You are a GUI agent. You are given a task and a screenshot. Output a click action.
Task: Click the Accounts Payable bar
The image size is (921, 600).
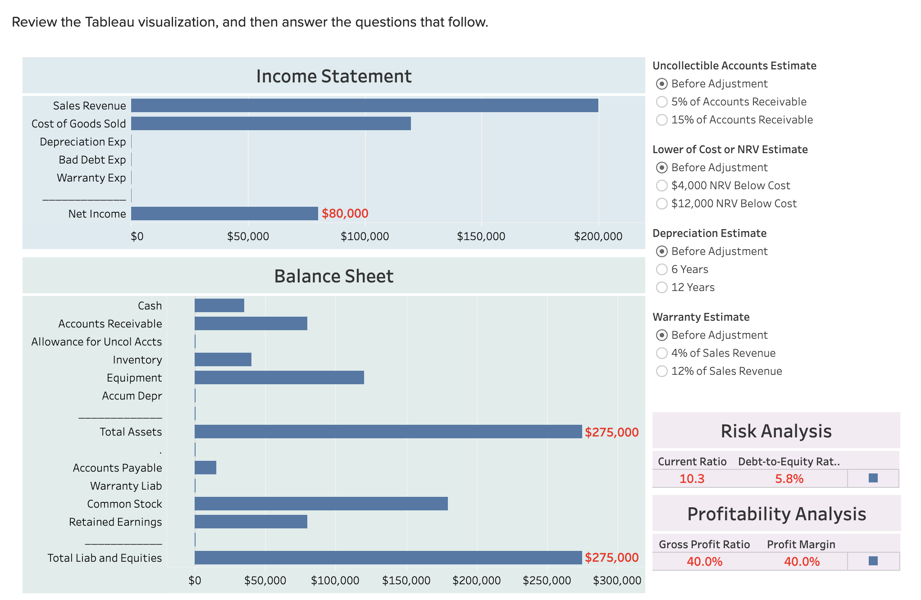[205, 468]
